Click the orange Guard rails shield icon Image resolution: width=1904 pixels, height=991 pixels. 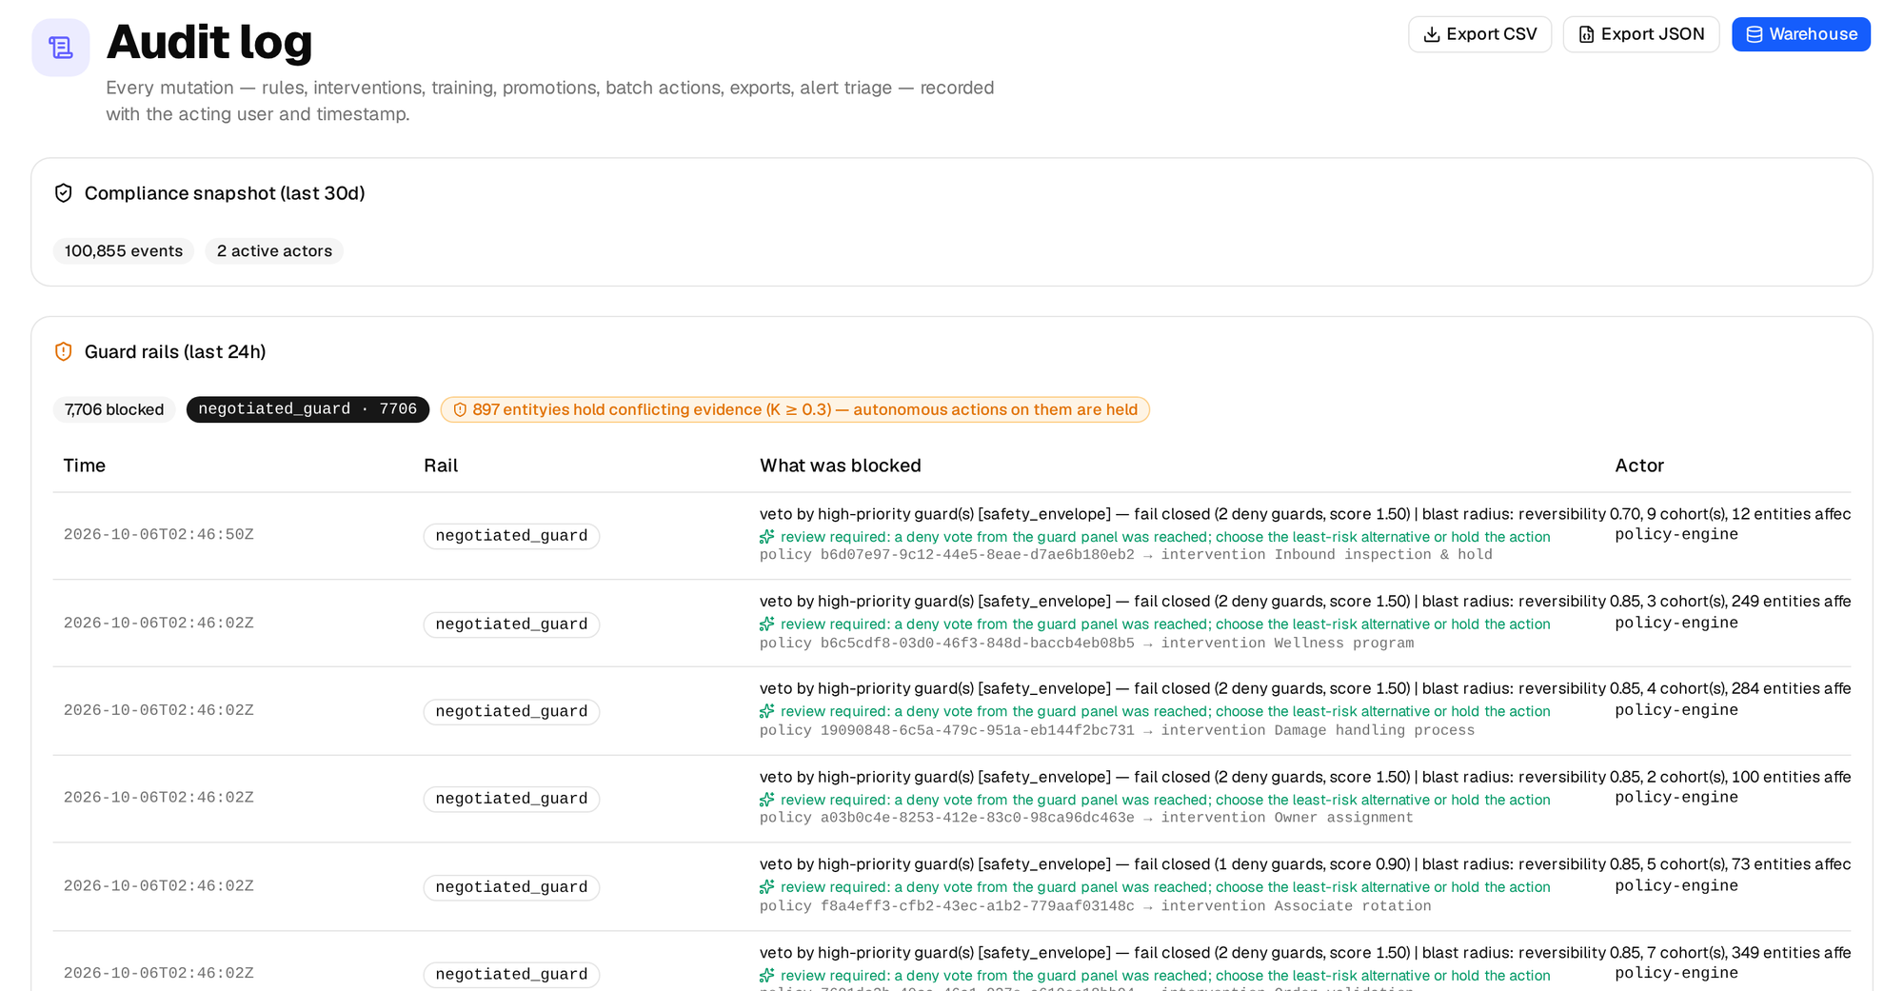click(64, 352)
